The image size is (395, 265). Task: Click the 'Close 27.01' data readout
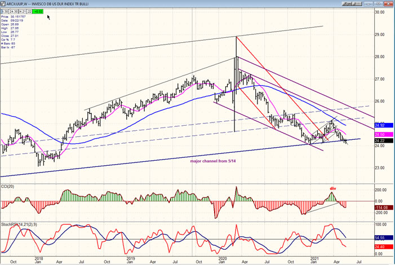10,36
